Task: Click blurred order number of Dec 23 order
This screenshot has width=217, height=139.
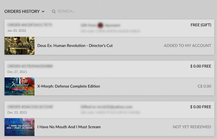Action: click(30, 107)
